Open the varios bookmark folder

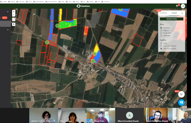(11, 2)
